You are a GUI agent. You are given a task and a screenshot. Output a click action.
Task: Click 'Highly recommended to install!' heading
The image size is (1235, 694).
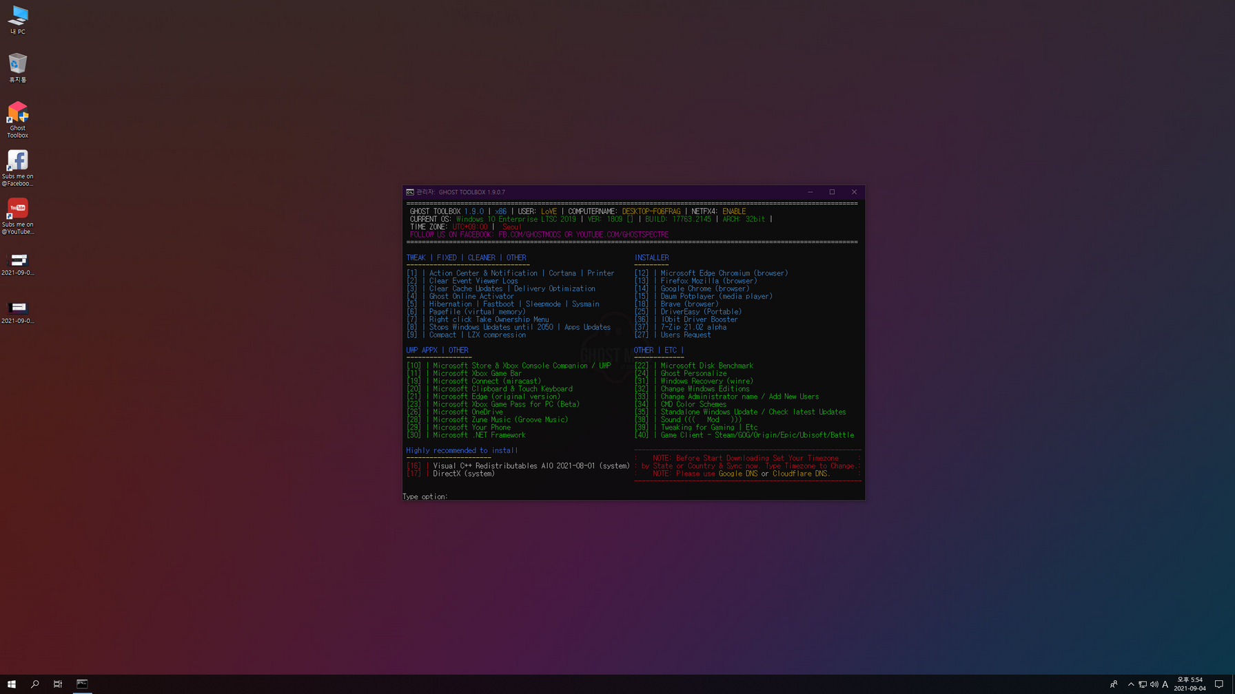[462, 450]
